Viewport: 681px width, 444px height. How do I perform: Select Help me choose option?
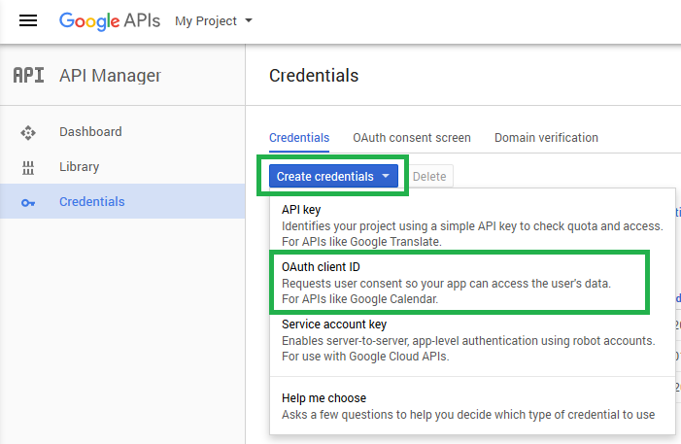point(472,406)
